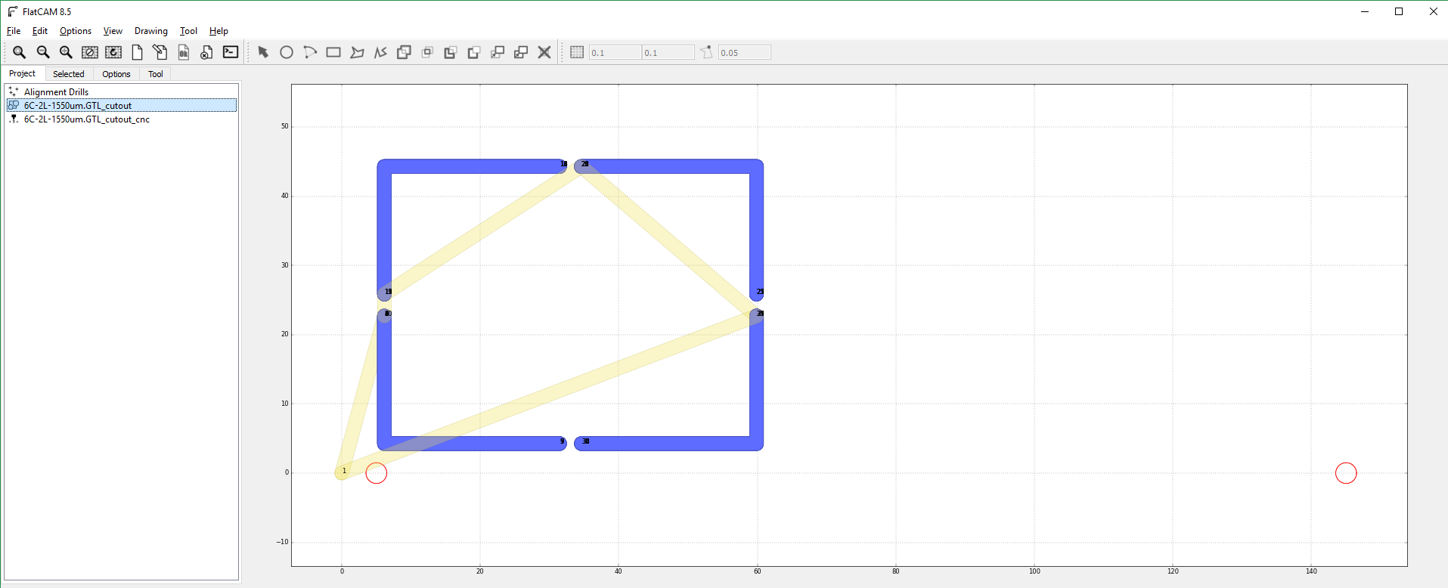Switch to the Selected tab
The height and width of the screenshot is (588, 1448).
click(x=69, y=74)
